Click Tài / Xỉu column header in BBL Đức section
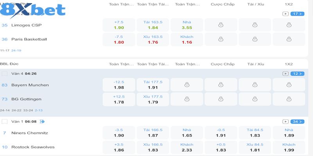 (255, 64)
